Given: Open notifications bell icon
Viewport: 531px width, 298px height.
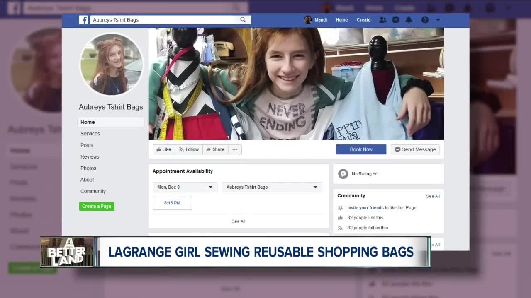Looking at the screenshot, I should pos(409,20).
